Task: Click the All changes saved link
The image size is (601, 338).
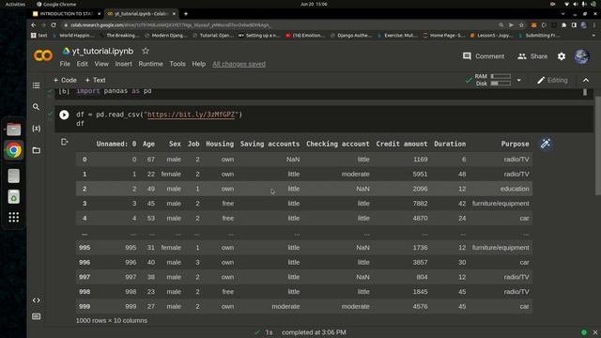Action: pos(239,64)
